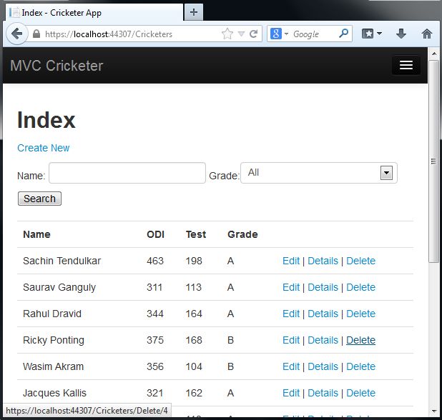This screenshot has height=420, width=442.
Task: Delete the Saurav Ganguly entry
Action: [360, 287]
